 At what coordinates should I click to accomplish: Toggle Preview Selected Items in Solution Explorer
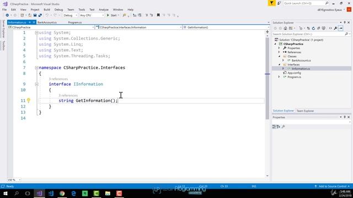341,28
